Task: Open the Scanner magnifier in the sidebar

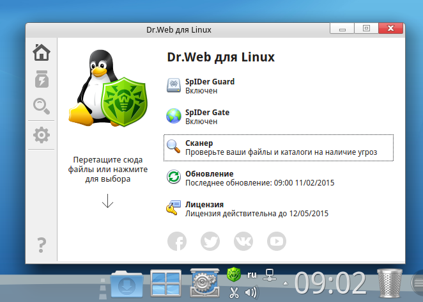Action: [42, 106]
